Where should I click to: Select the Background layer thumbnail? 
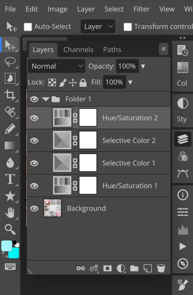click(53, 208)
